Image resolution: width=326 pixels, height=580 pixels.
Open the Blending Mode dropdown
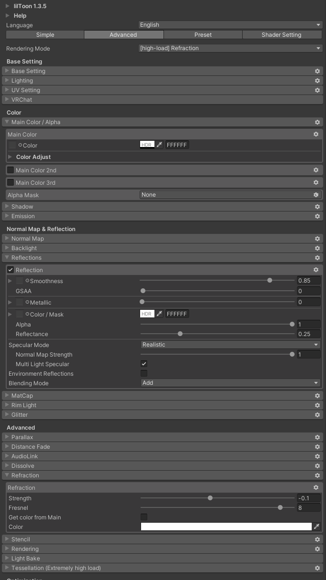(231, 383)
